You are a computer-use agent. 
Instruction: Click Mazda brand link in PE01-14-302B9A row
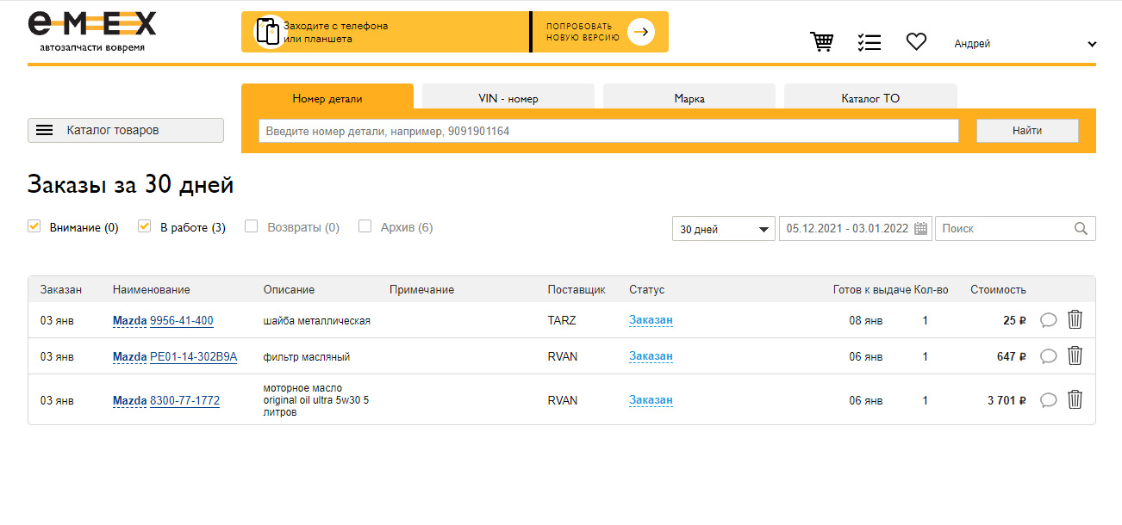click(130, 357)
